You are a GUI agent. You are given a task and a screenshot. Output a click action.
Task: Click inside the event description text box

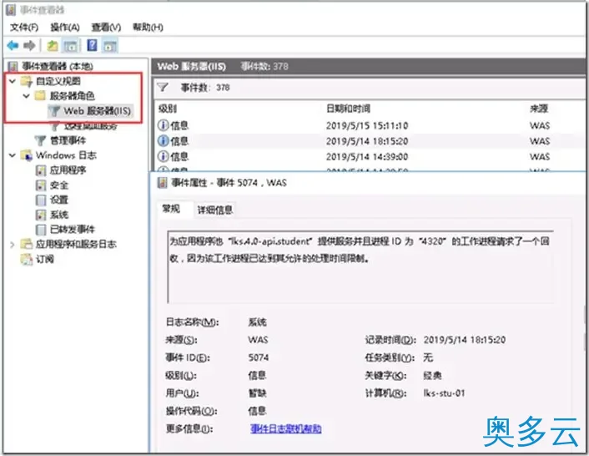click(x=360, y=267)
